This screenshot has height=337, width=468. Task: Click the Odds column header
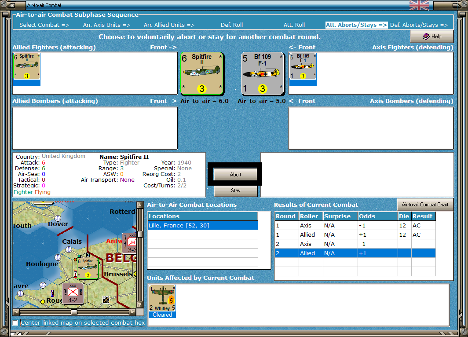[377, 216]
